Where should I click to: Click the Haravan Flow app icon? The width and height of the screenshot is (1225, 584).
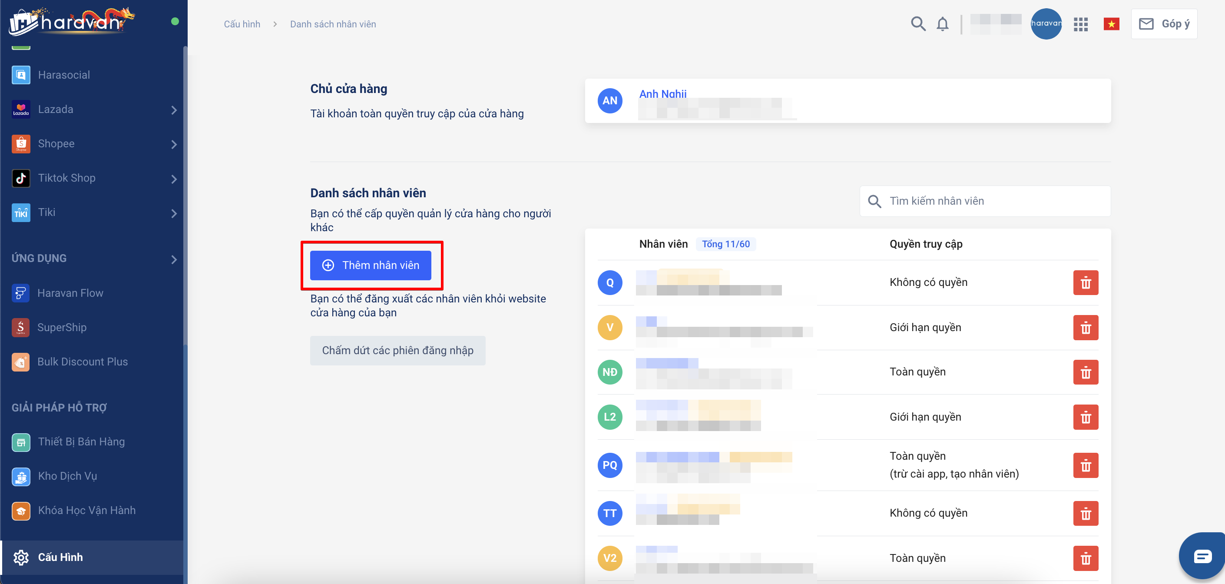tap(20, 293)
